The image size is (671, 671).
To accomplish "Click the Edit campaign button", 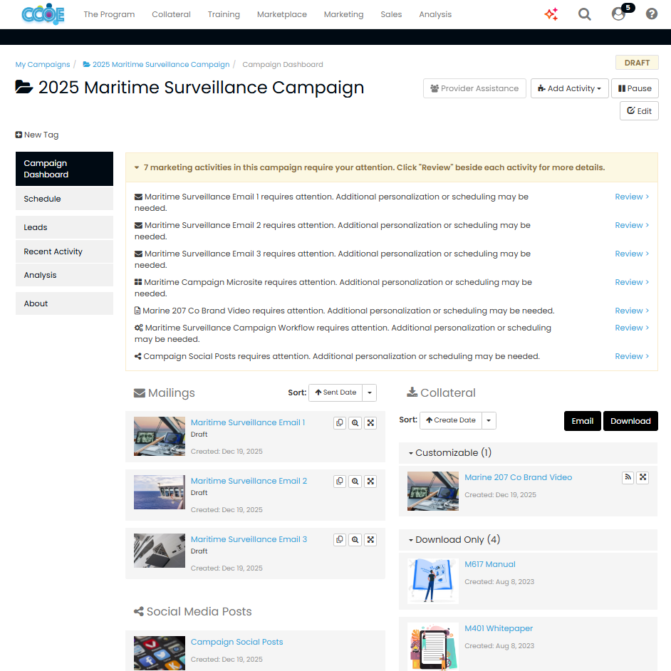I will click(x=639, y=111).
